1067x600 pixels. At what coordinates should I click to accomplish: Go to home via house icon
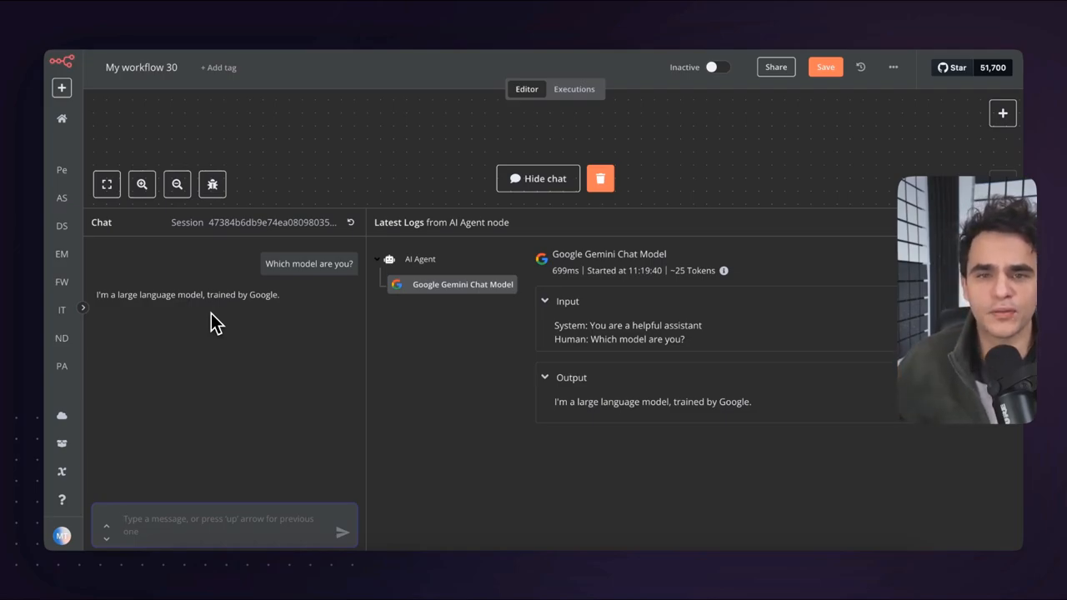pyautogui.click(x=62, y=118)
